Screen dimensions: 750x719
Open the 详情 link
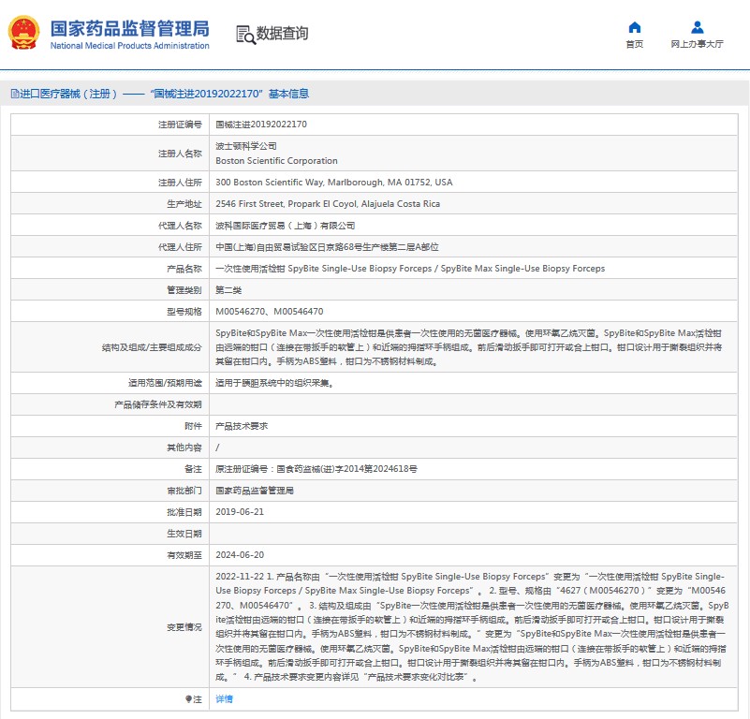[225, 699]
